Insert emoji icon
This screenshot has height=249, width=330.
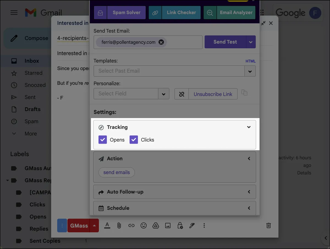(144, 226)
